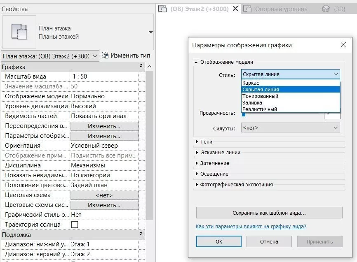This screenshot has height=262, width=357.
Task: Open the Силуэты dropdown
Action: 290,128
